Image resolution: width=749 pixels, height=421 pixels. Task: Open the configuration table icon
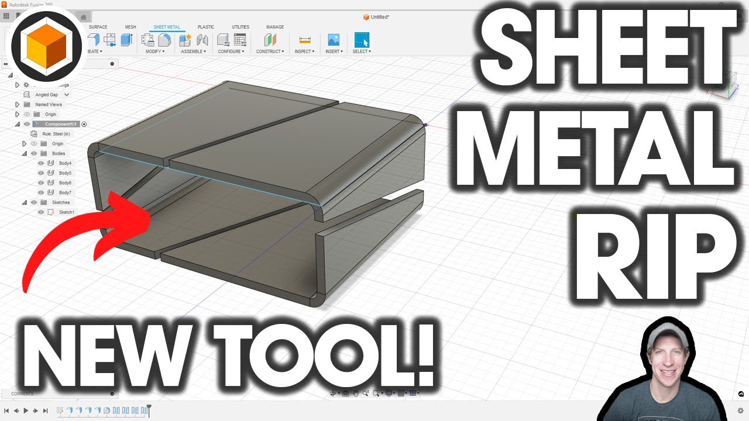click(240, 40)
